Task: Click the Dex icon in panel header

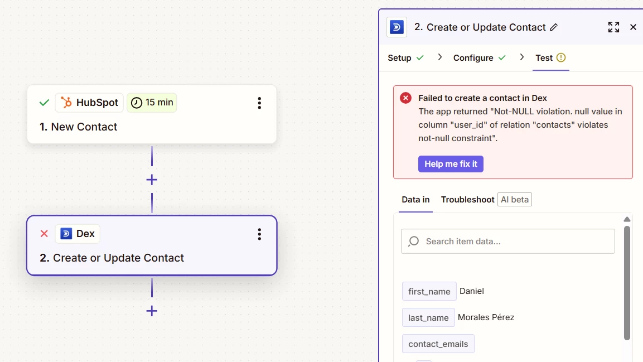Action: click(397, 27)
